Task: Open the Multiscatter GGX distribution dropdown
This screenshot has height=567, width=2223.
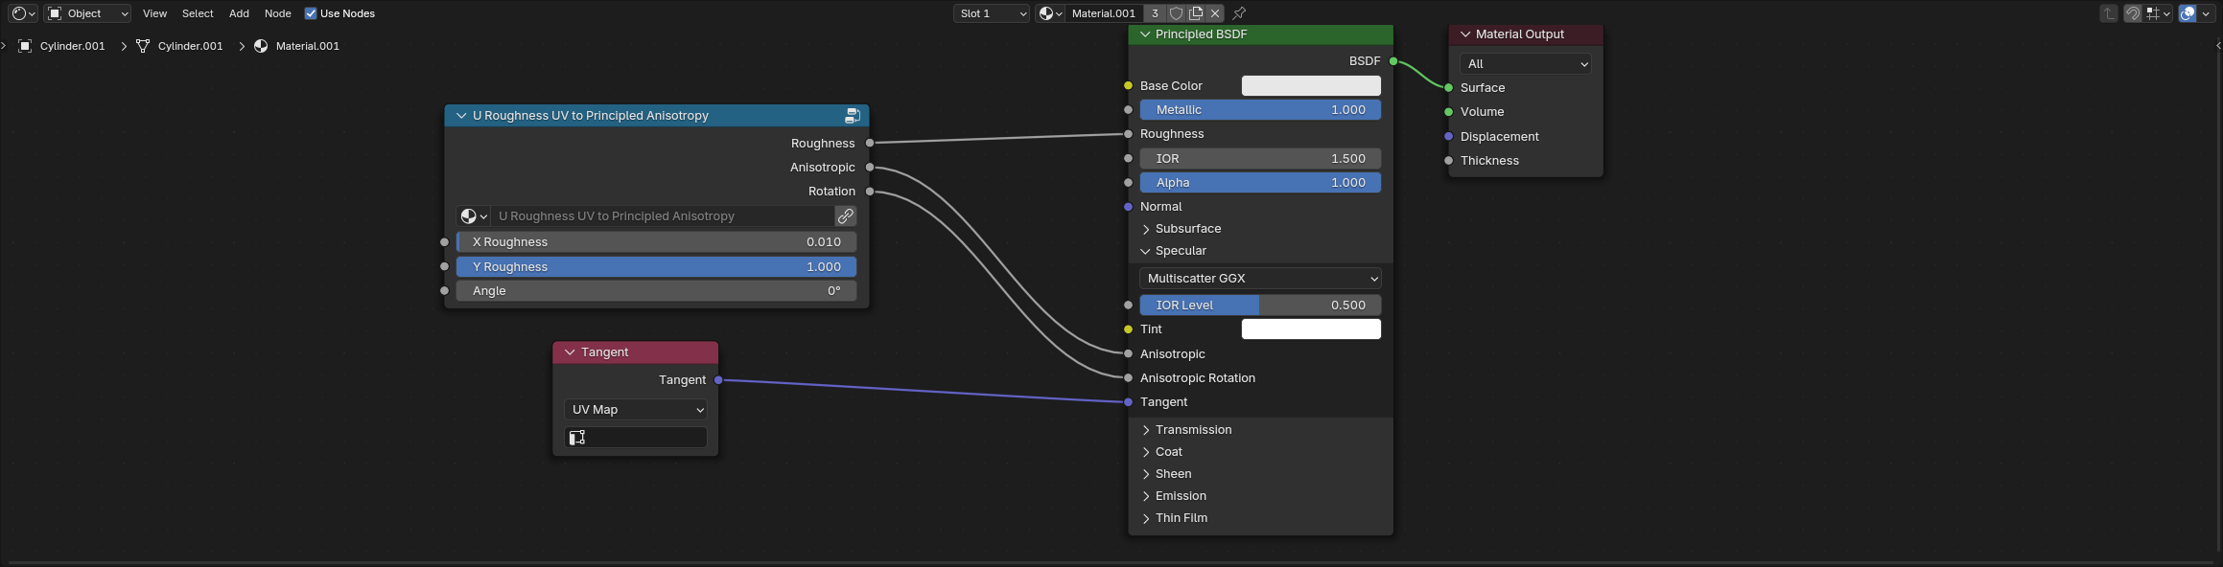Action: (1260, 279)
